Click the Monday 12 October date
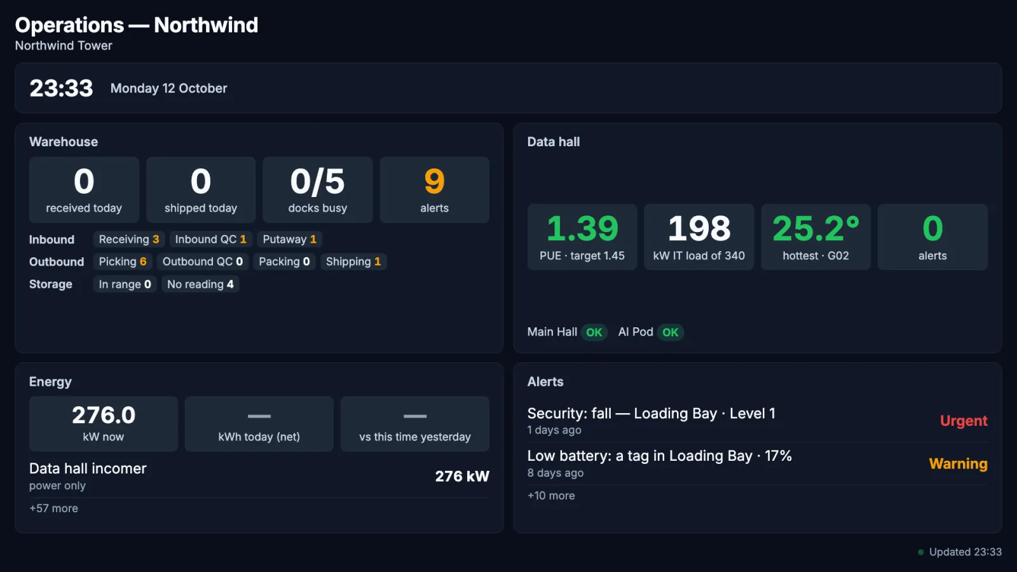This screenshot has height=572, width=1017. pos(168,88)
